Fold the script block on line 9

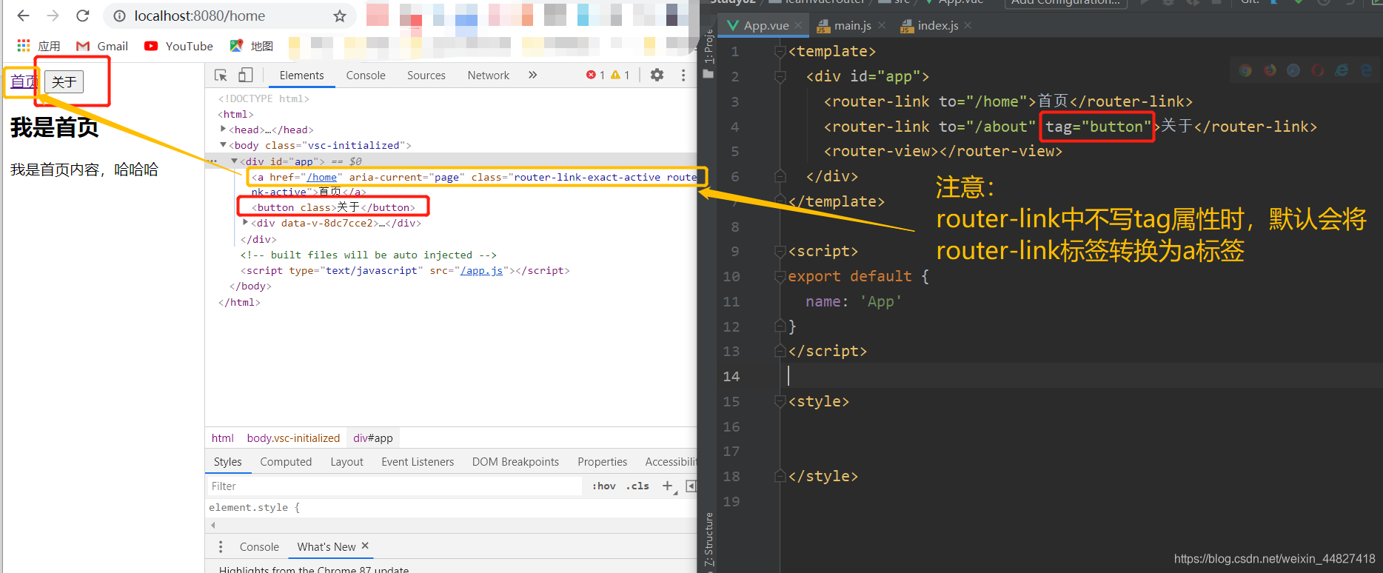coord(780,251)
